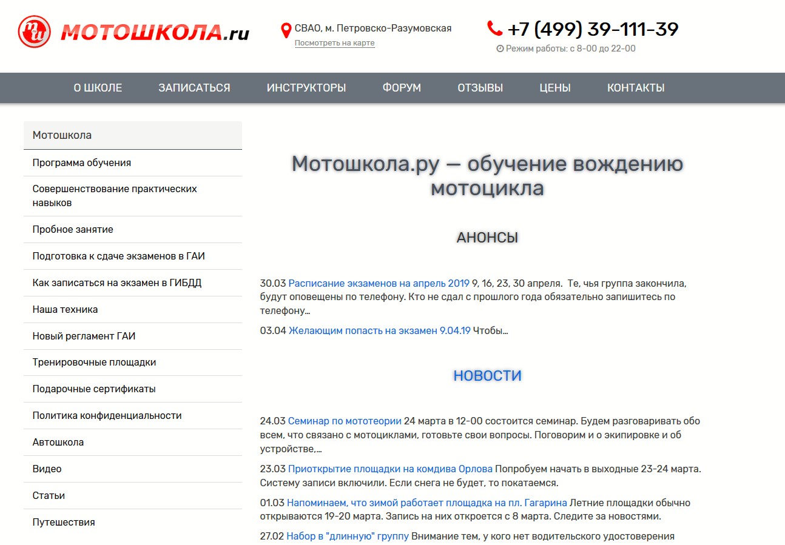The image size is (785, 545).
Task: Click the red map pin icon
Action: click(x=286, y=30)
